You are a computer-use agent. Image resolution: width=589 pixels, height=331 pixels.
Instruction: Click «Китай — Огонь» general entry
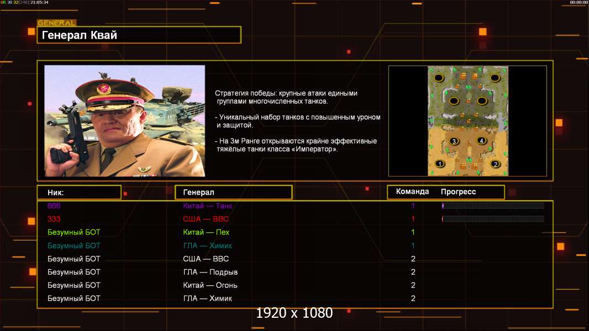coord(210,285)
